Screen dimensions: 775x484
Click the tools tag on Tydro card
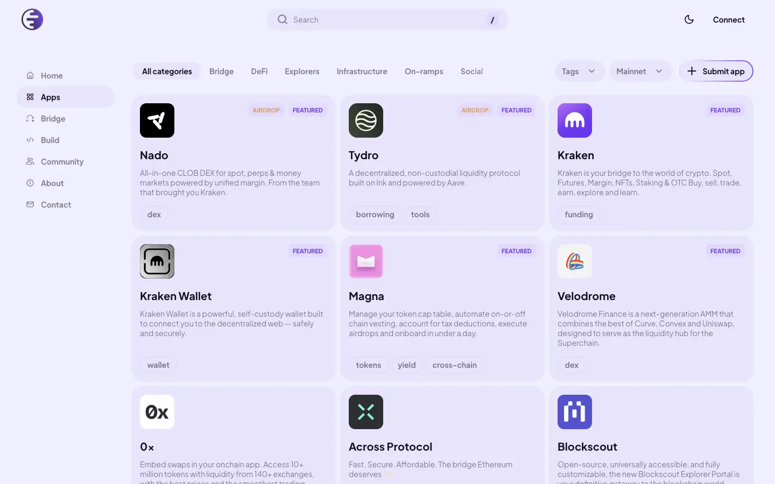click(420, 214)
